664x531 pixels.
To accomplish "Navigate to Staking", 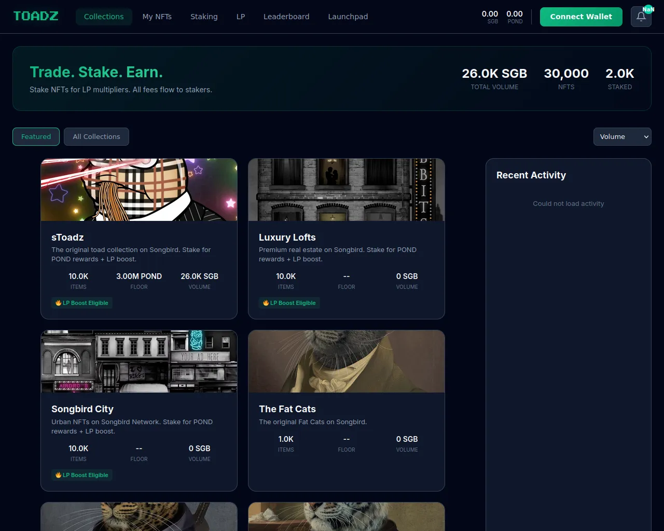I will pyautogui.click(x=204, y=17).
